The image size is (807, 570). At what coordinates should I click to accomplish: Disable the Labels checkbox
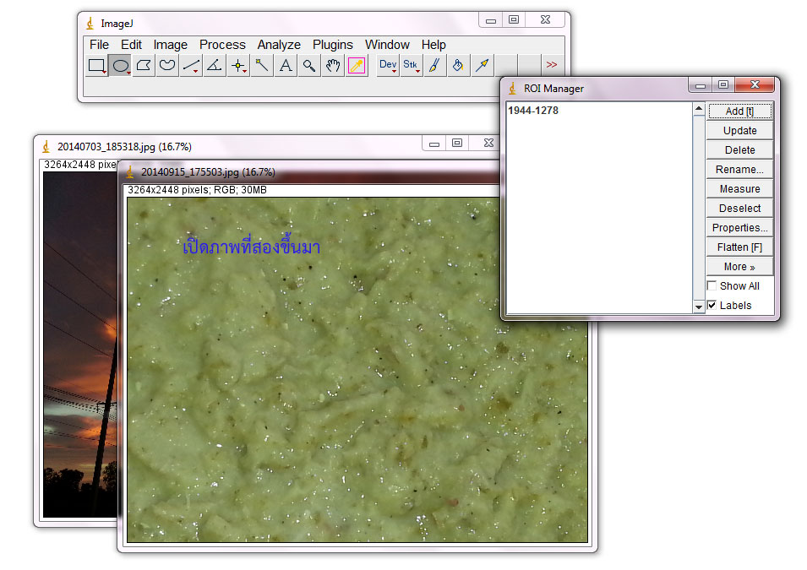click(x=712, y=305)
